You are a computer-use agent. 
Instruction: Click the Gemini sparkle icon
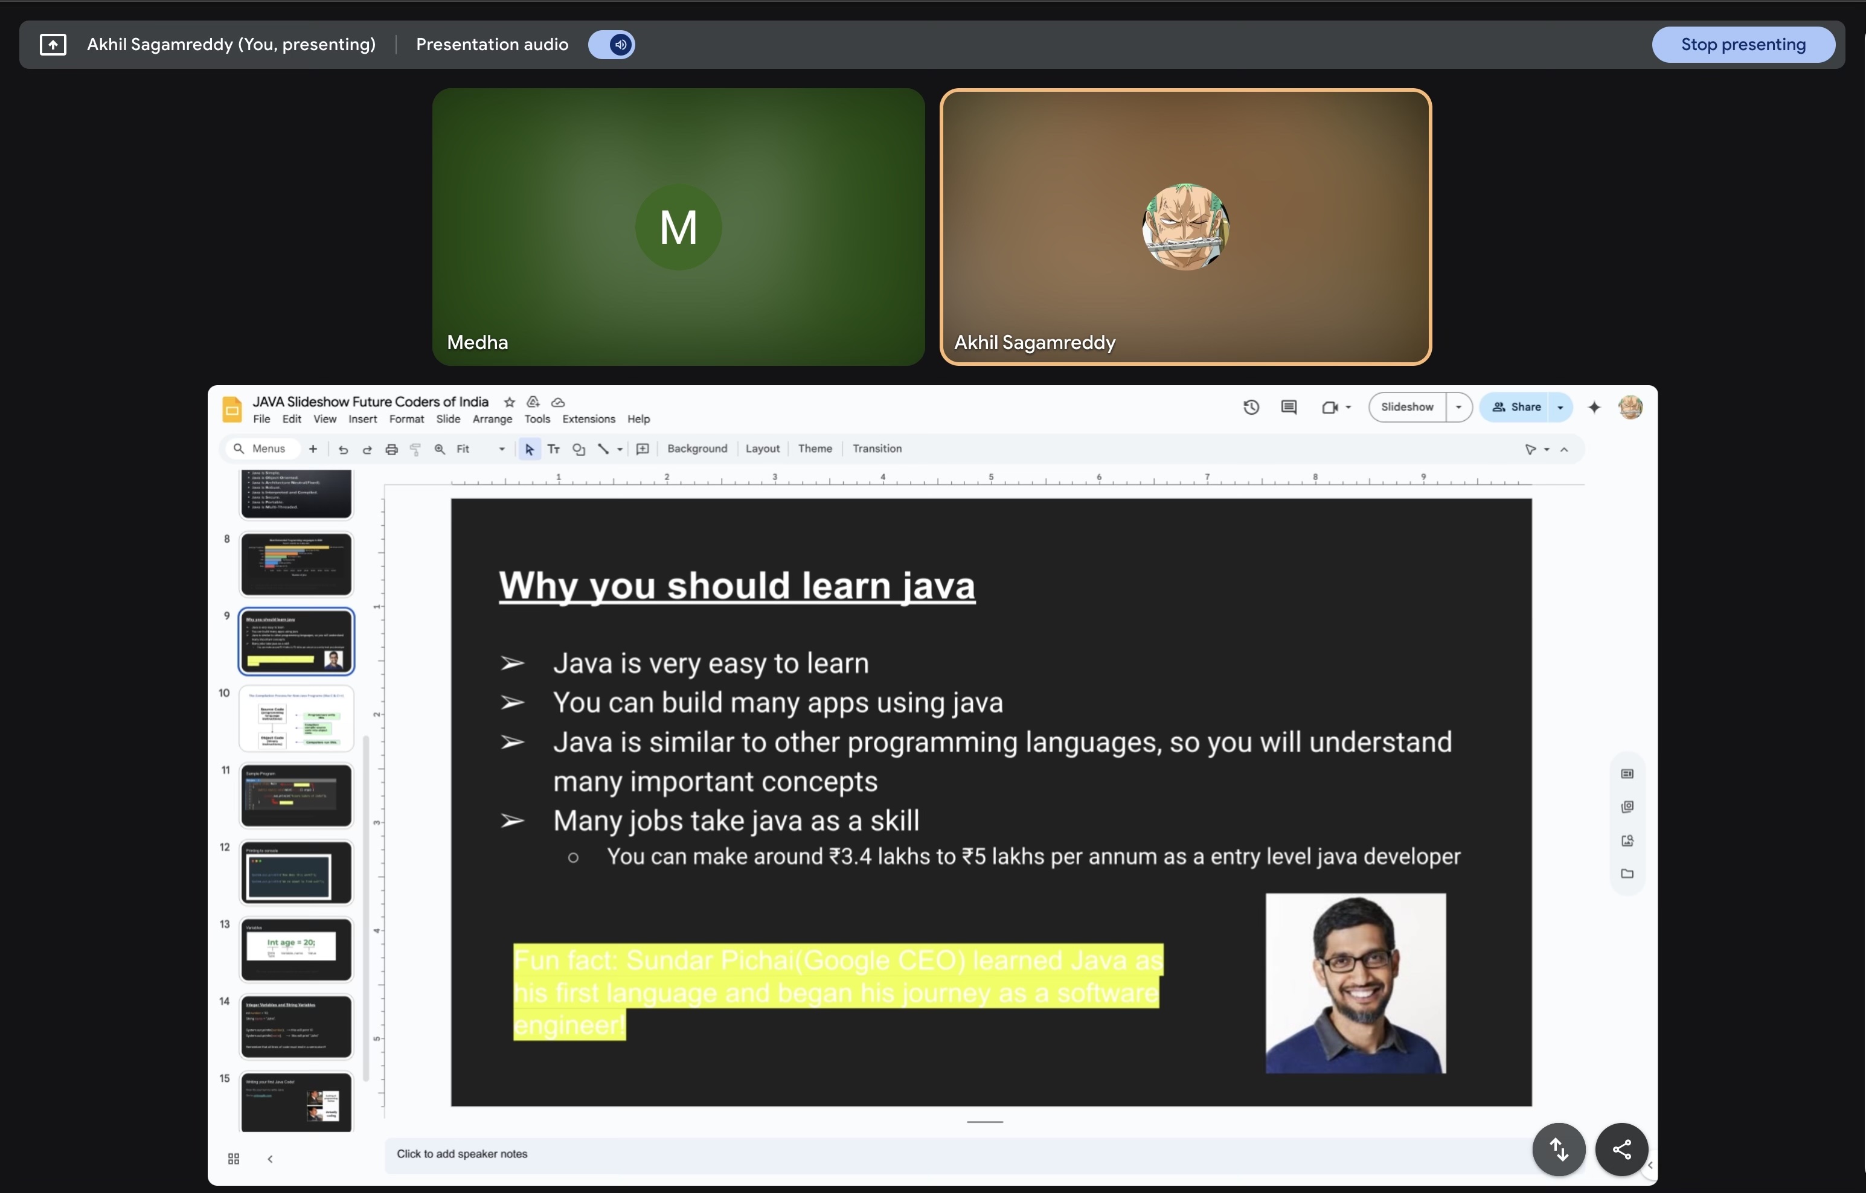(x=1594, y=408)
